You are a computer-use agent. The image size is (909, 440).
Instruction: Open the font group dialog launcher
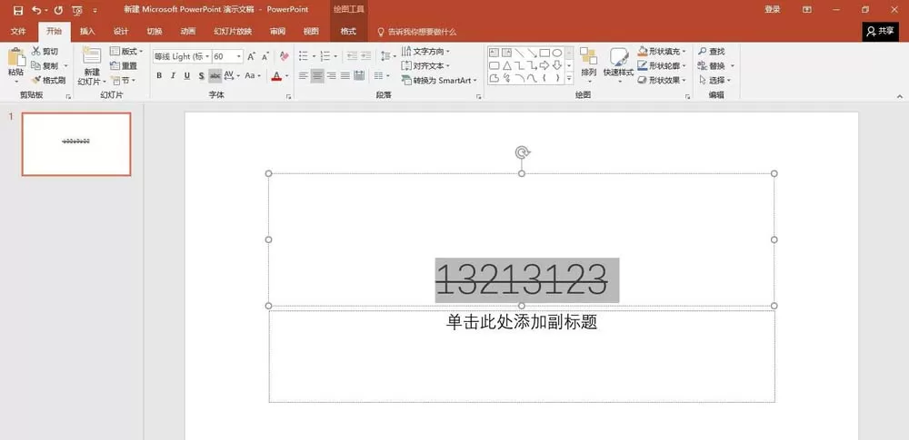point(289,97)
